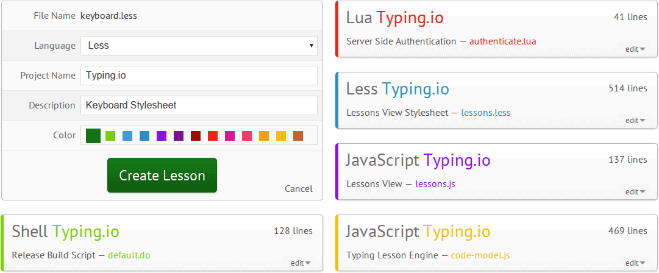Open edit menu on the code-model.js card
Screen dimensions: 659x273
point(635,263)
